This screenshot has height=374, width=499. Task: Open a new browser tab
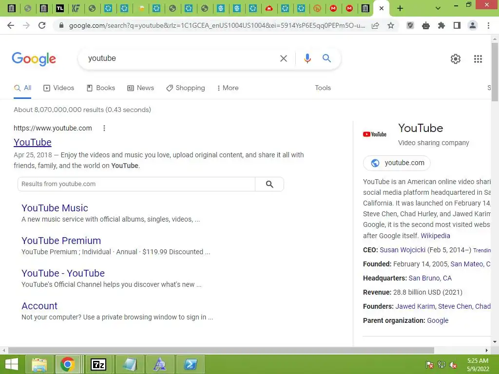[400, 8]
